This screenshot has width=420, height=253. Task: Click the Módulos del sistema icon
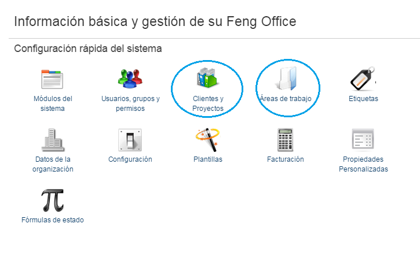53,80
